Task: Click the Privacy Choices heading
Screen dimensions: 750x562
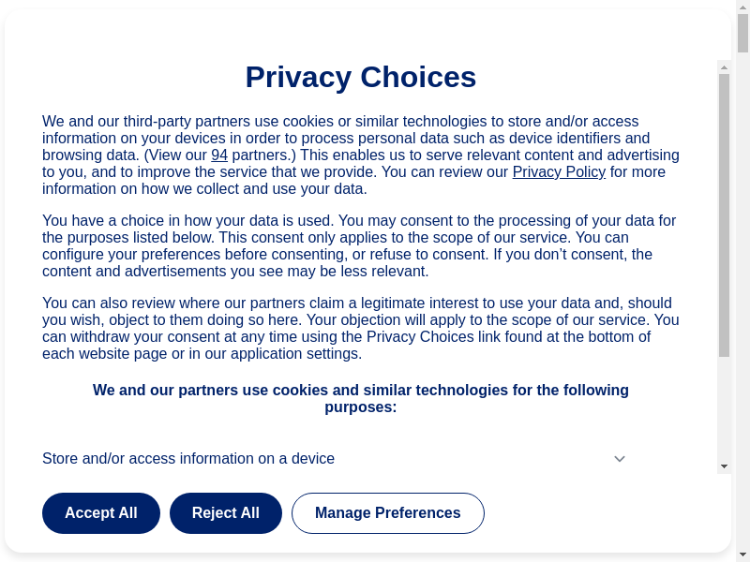Action: pyautogui.click(x=361, y=78)
